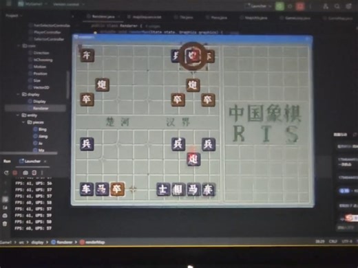The height and width of the screenshot is (268, 358).
Task: Open the Version control dropdown
Action: pyautogui.click(x=68, y=4)
